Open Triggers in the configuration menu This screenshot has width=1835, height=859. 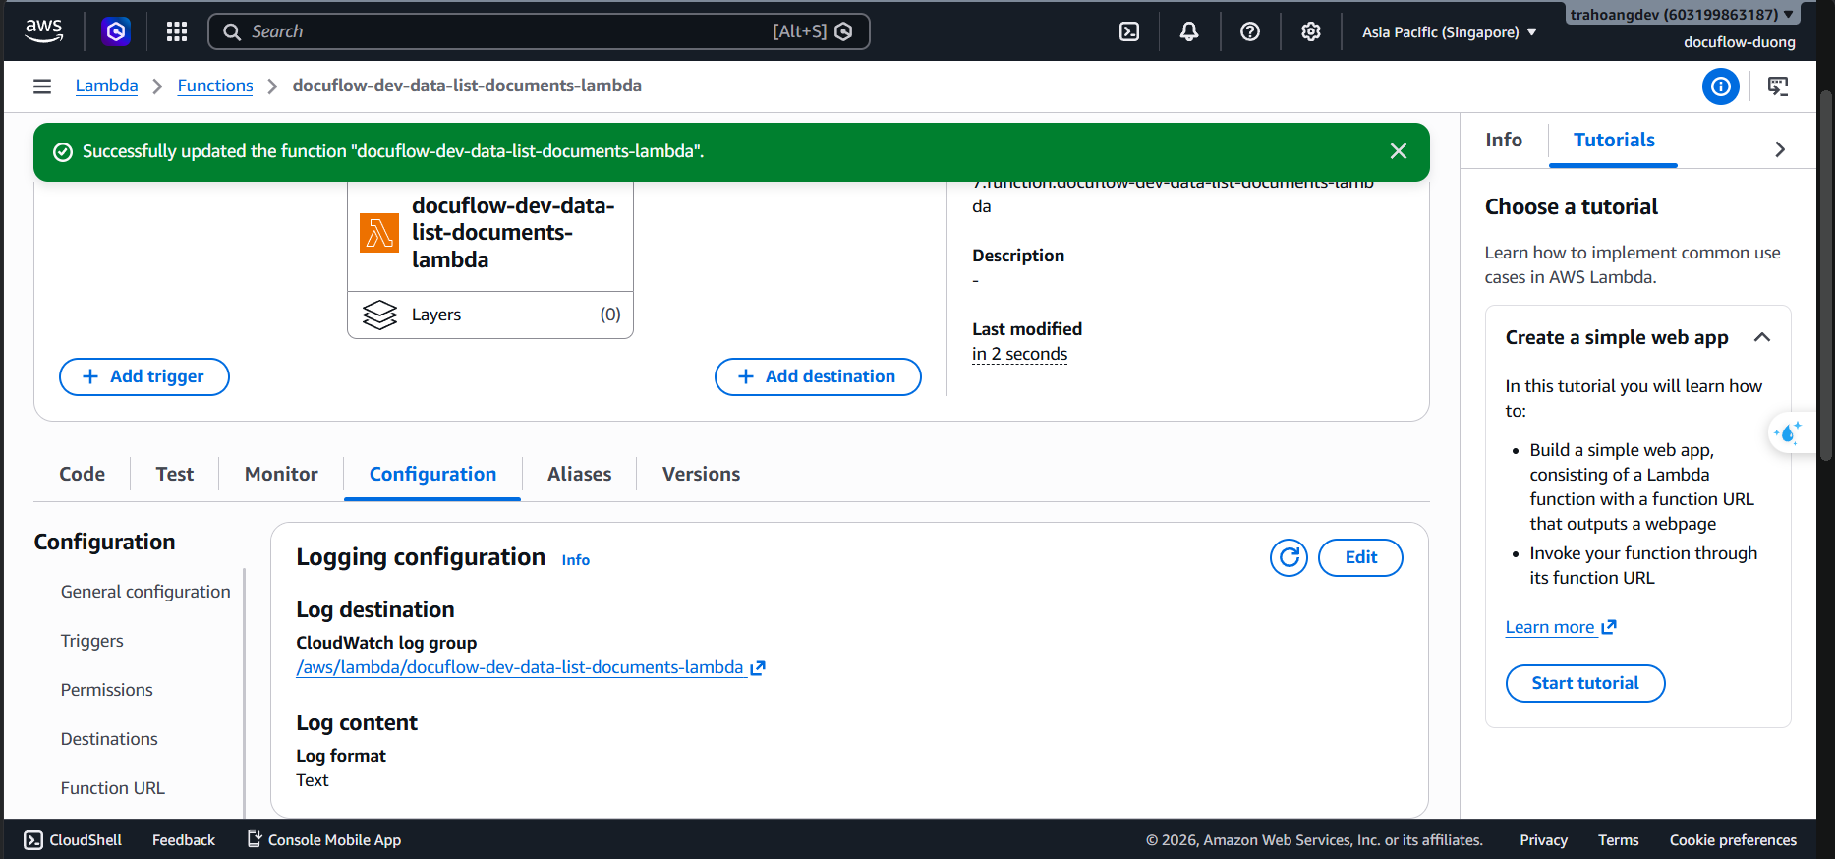pyautogui.click(x=92, y=641)
